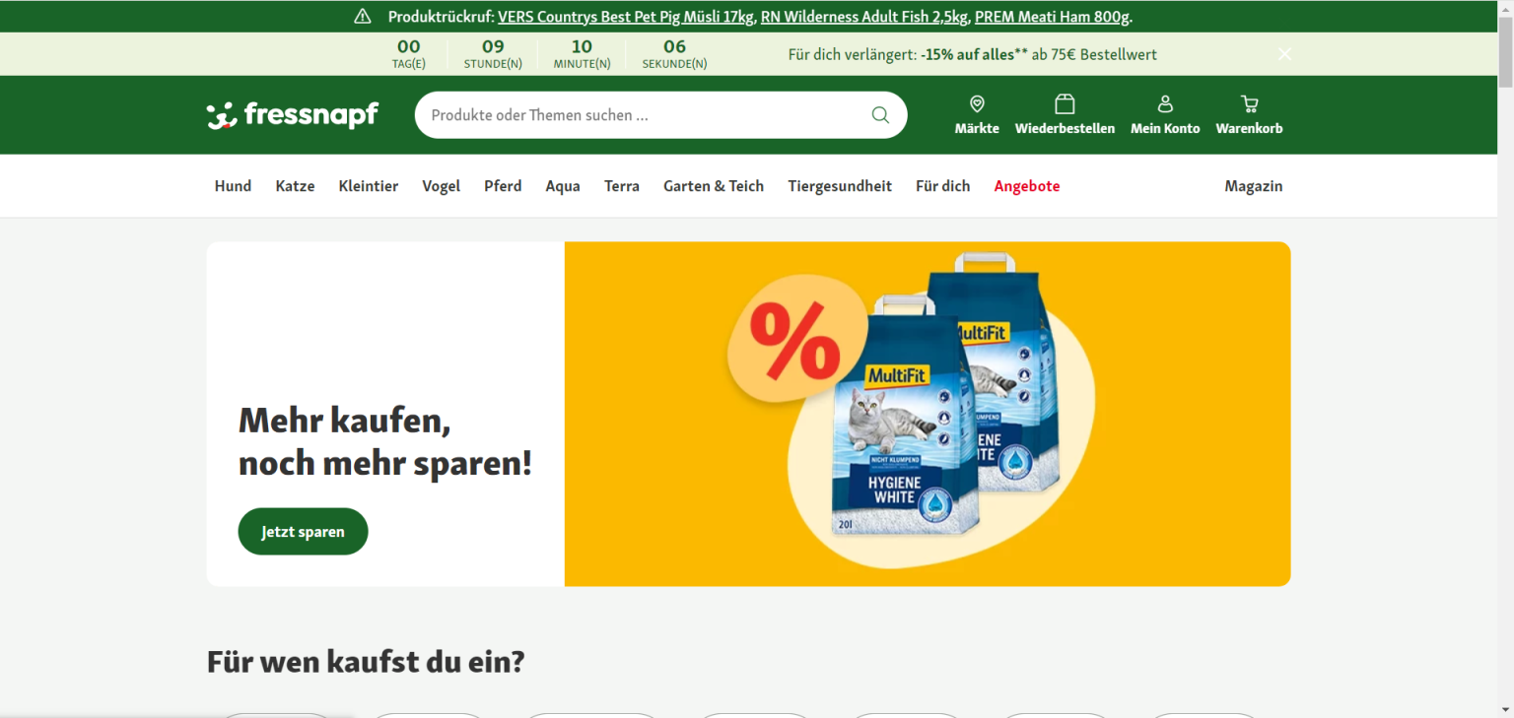Screen dimensions: 1514x718
Task: Click the MultiFit Hygiene White banner image
Action: pyautogui.click(x=928, y=414)
